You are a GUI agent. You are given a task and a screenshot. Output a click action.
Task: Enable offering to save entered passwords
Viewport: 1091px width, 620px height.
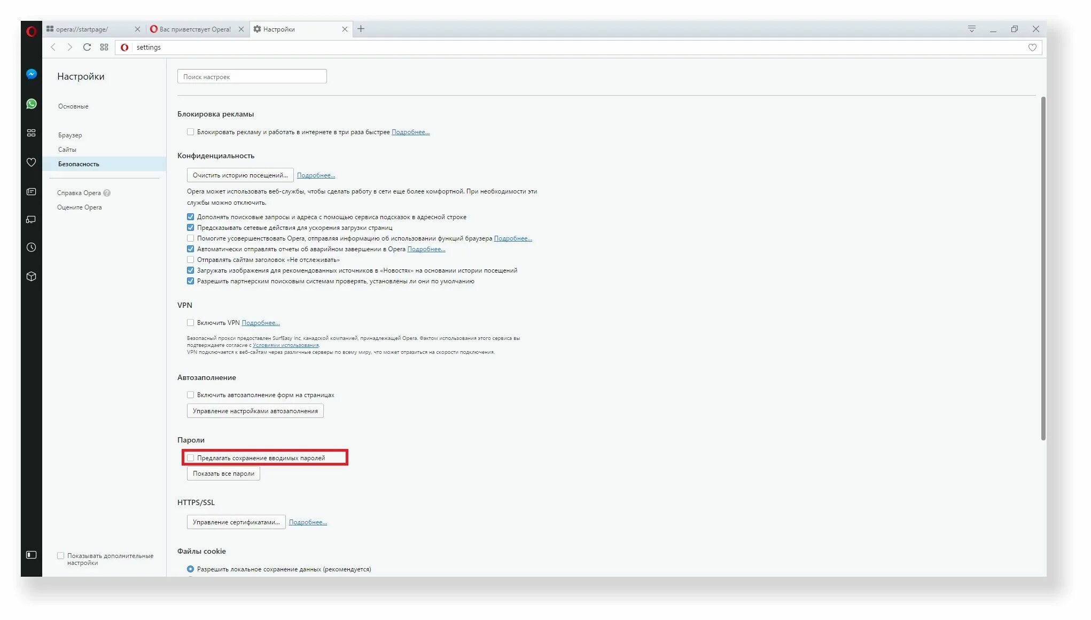190,458
